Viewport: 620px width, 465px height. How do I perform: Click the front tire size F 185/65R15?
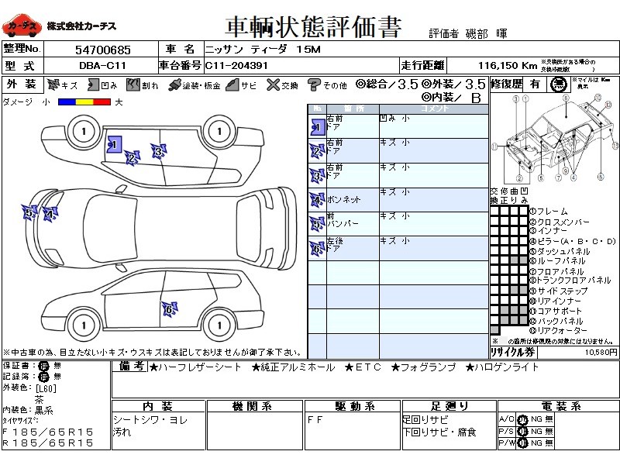[x=48, y=432]
